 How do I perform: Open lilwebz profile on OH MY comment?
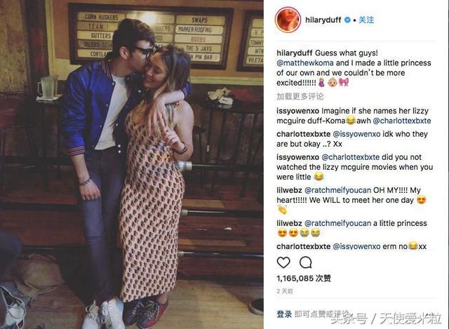tap(289, 190)
